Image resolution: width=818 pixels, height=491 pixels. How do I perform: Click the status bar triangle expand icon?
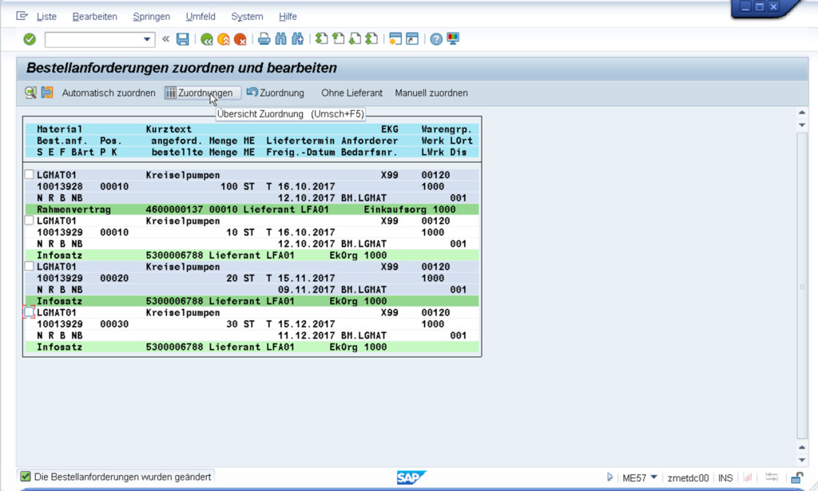click(610, 477)
